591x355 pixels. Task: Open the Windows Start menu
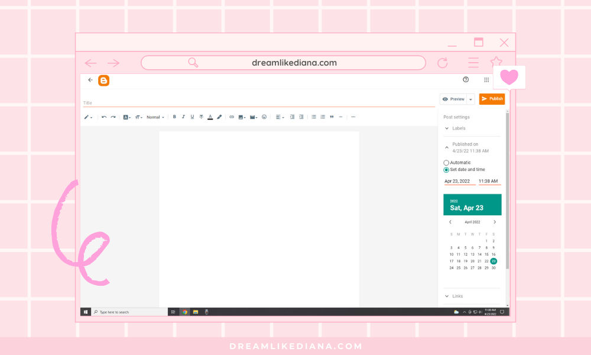click(x=85, y=312)
